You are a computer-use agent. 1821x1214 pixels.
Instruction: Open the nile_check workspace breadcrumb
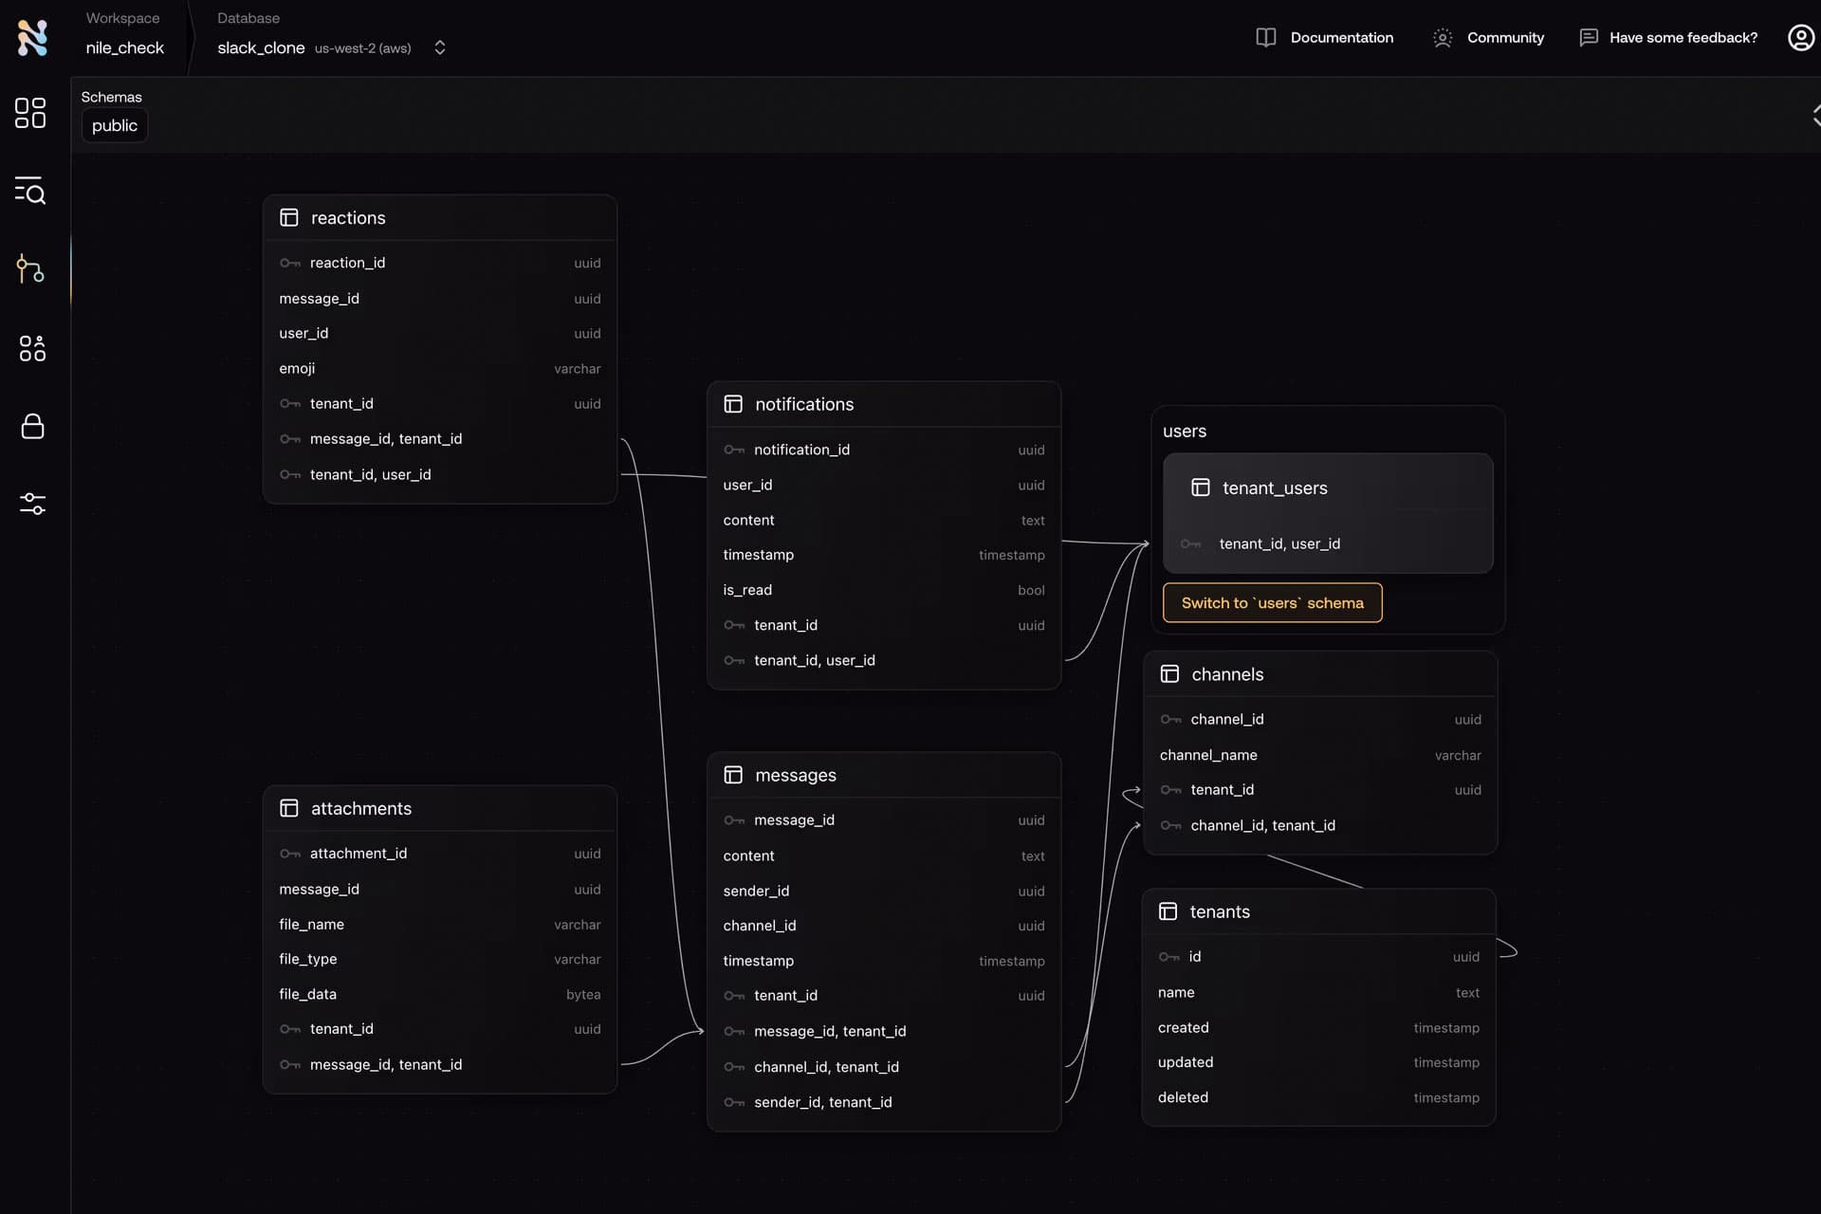point(124,47)
